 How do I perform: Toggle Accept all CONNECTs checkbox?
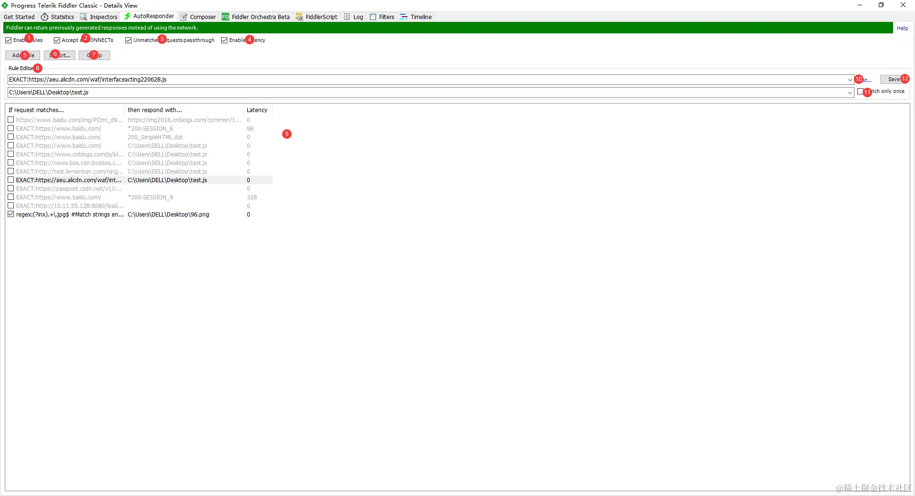(57, 41)
